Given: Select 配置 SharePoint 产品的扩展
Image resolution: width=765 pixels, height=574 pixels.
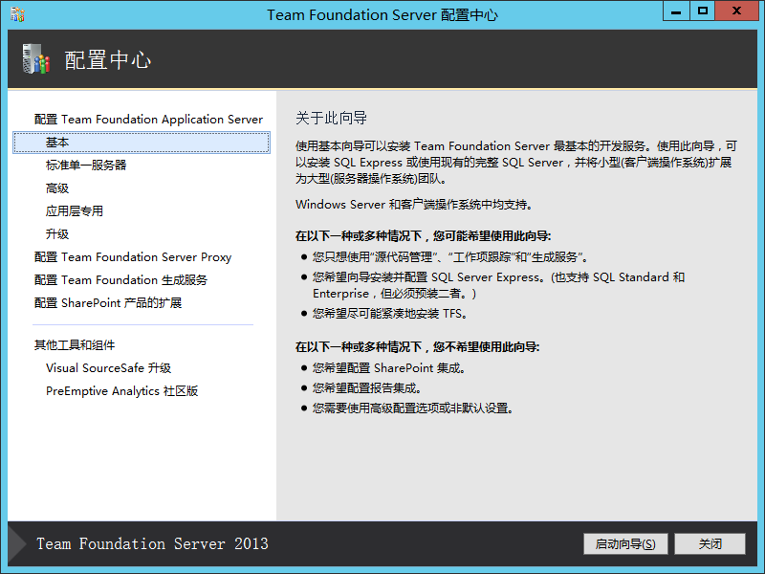Looking at the screenshot, I should click(x=108, y=303).
